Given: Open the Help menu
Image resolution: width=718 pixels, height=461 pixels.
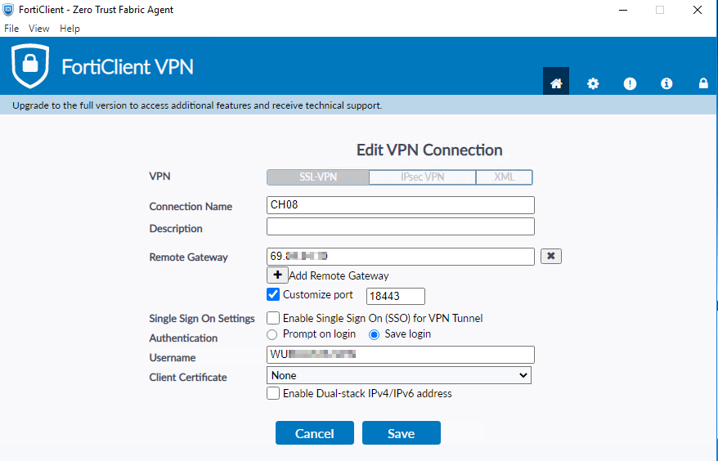Looking at the screenshot, I should (70, 28).
